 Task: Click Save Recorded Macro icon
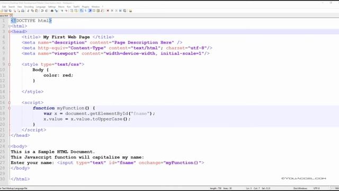[x=125, y=11]
